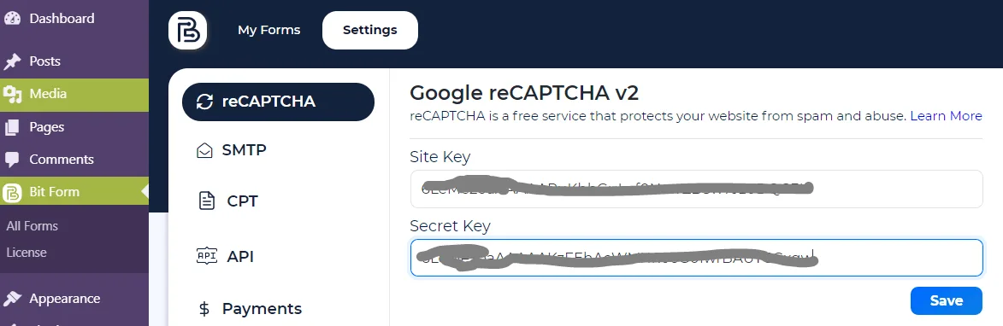The image size is (1003, 326).
Task: Select the Media library icon
Action: pos(12,94)
